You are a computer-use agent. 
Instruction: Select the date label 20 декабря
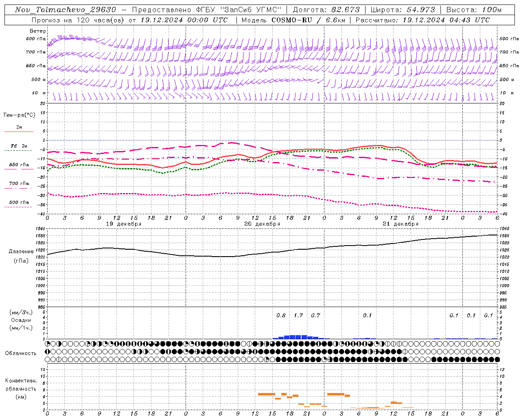262,224
